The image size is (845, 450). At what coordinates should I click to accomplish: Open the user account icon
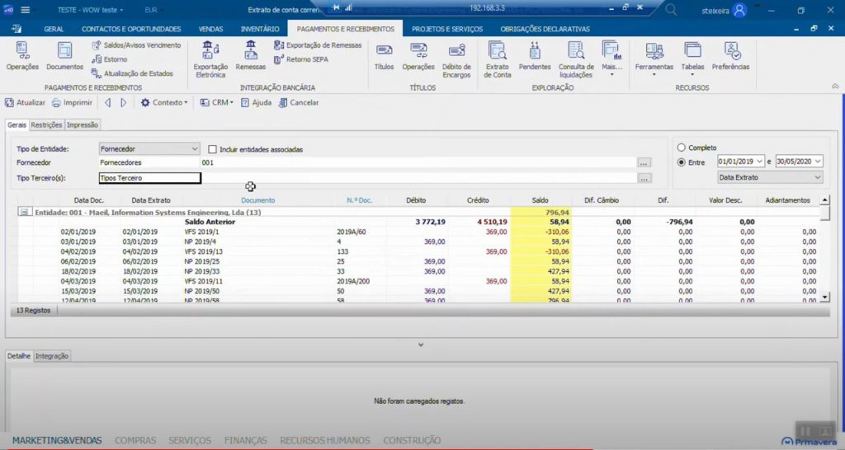740,10
